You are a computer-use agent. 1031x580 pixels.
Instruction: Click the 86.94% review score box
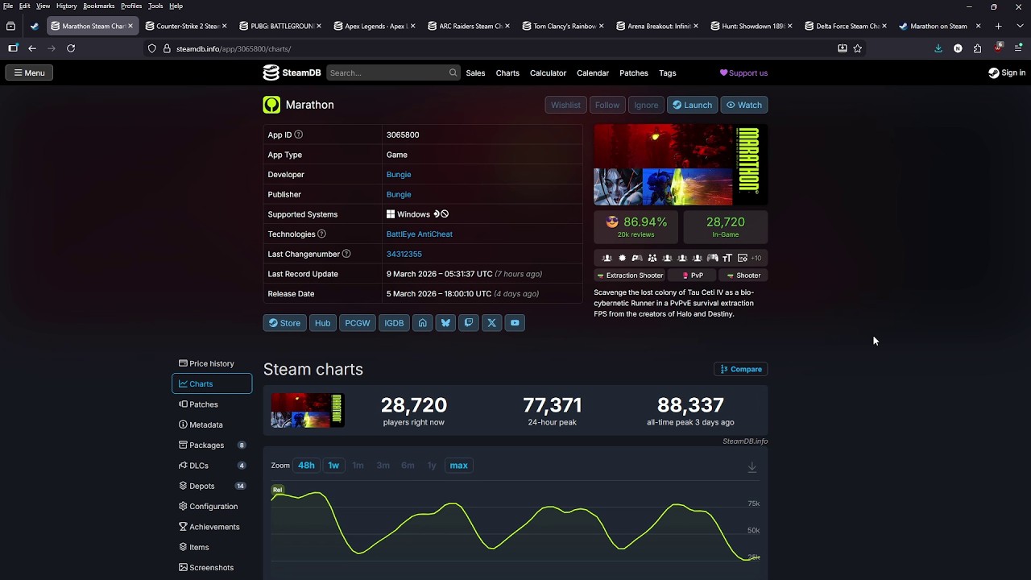(x=636, y=226)
